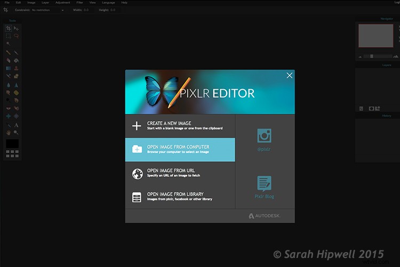Open the Help menu
The height and width of the screenshot is (267, 400).
point(124,3)
